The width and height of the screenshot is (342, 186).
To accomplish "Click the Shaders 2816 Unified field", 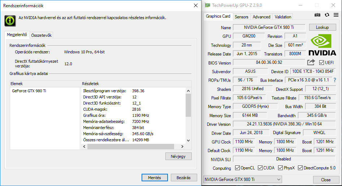I will pos(252,89).
